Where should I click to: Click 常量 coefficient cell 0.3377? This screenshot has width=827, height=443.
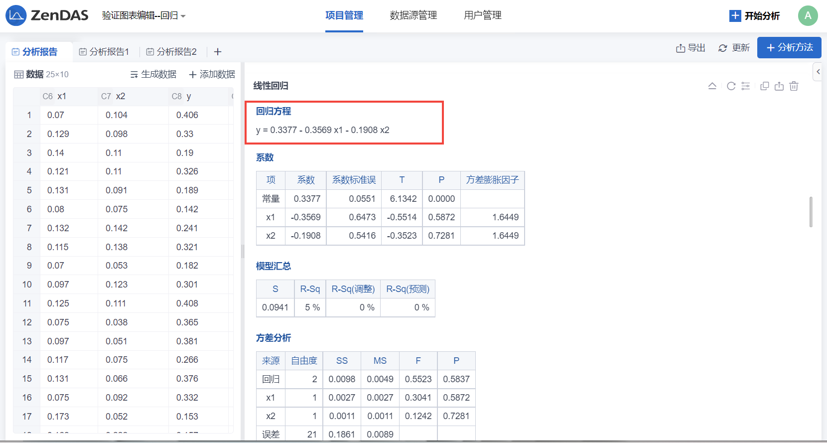pos(307,199)
